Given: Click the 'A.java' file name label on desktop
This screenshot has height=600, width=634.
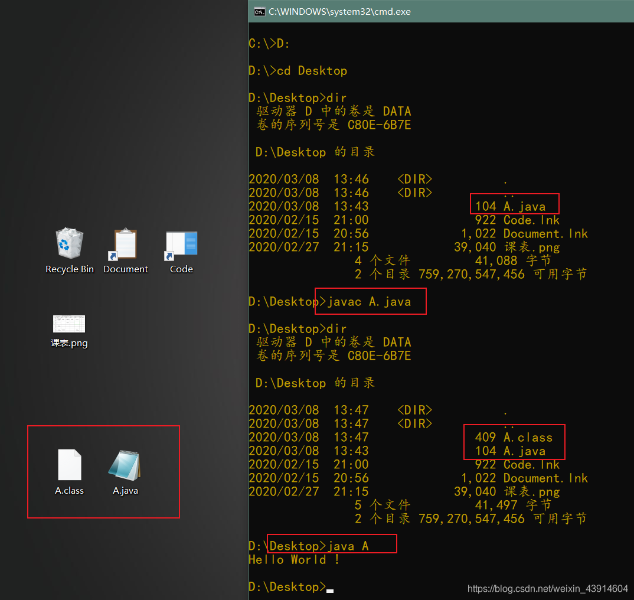Looking at the screenshot, I should (125, 490).
